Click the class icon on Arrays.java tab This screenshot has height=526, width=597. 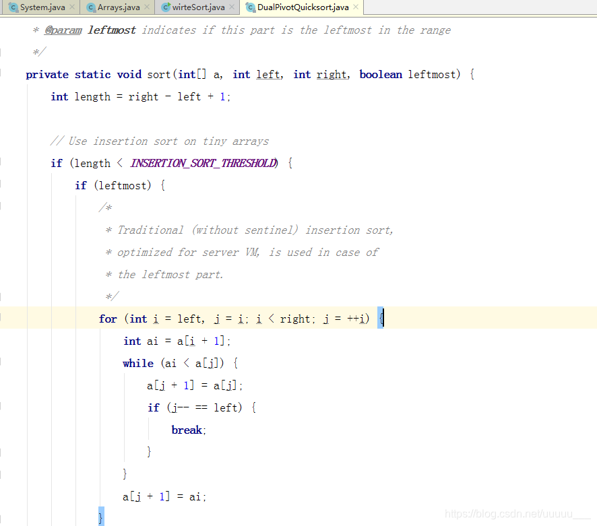tap(90, 7)
